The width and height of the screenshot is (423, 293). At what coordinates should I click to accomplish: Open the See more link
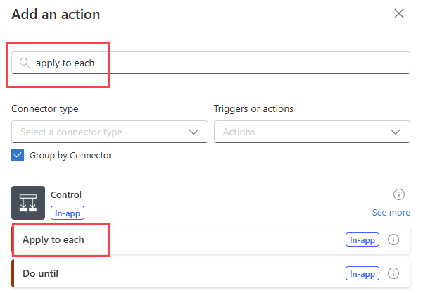pos(391,212)
